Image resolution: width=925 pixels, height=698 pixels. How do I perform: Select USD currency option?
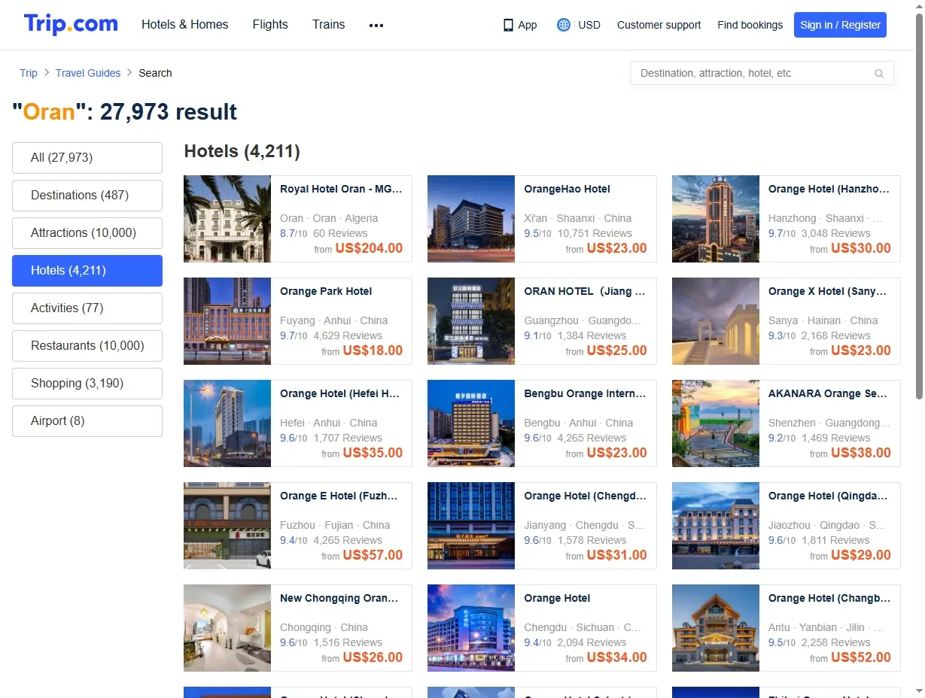589,25
